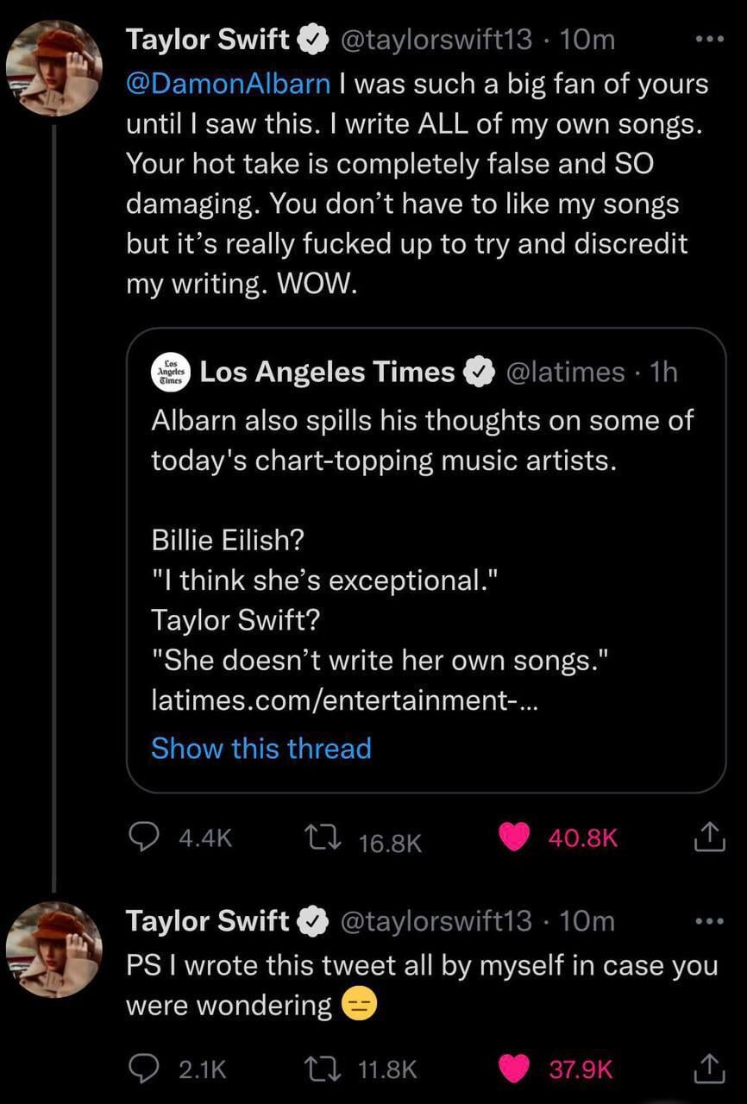Share the PS tweet via share icon

708,1069
